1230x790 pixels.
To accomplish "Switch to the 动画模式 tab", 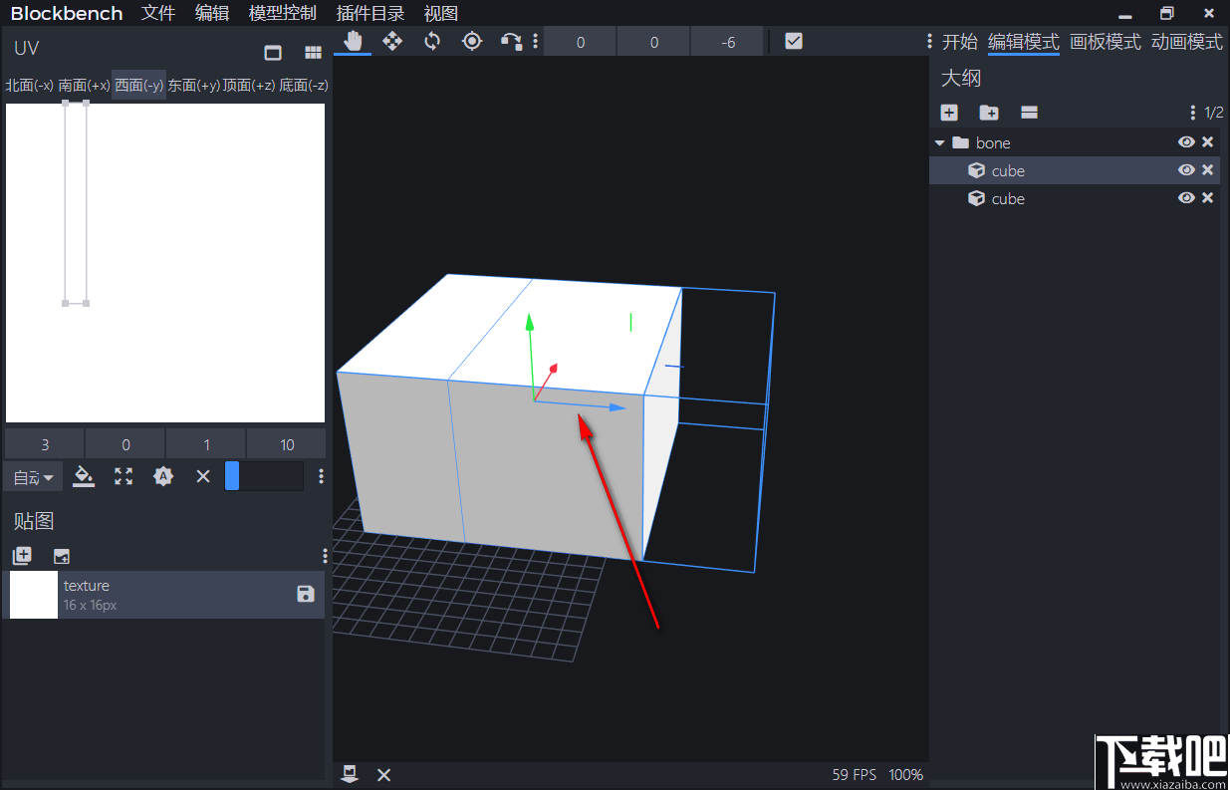I will (x=1186, y=42).
